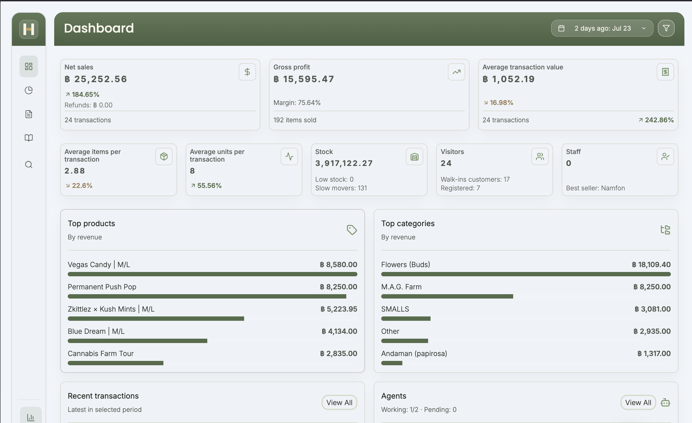The height and width of the screenshot is (423, 692).
Task: Click box icon on Average items per transaction
Action: pyautogui.click(x=164, y=156)
